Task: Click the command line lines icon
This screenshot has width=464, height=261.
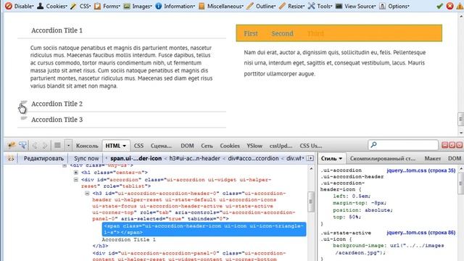Action: 57,145
